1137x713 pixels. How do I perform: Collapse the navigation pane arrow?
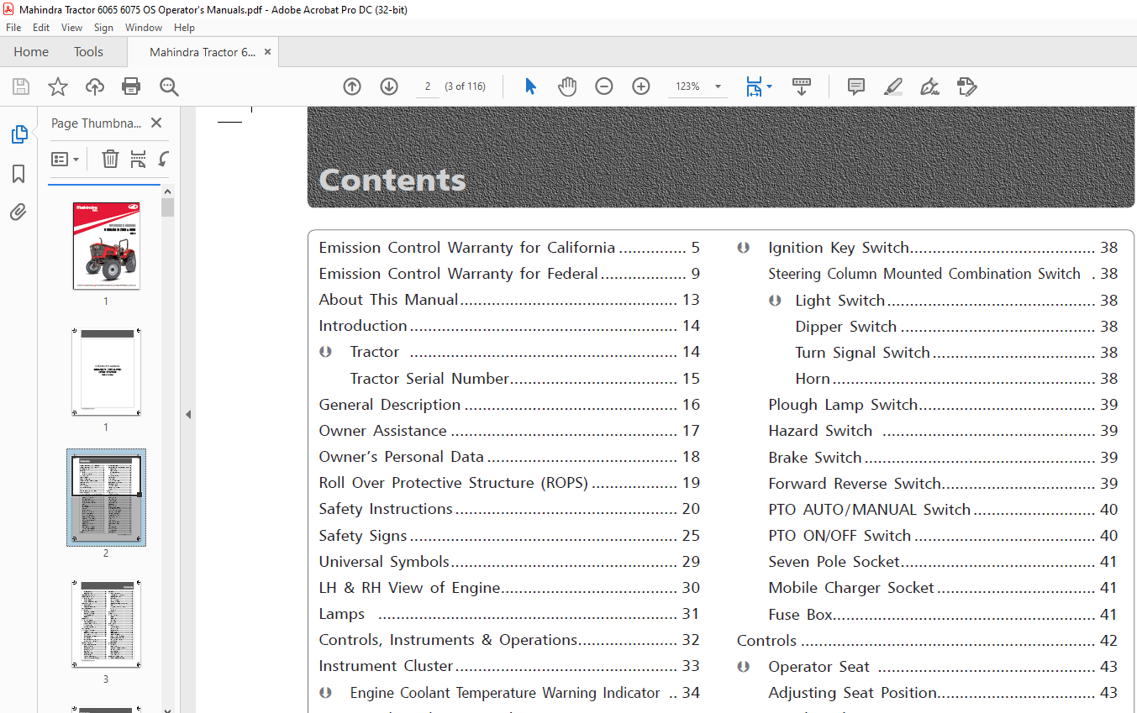tap(188, 414)
